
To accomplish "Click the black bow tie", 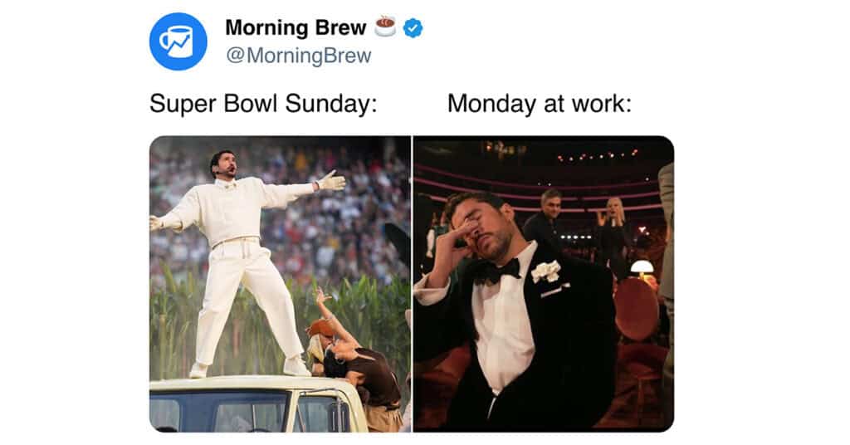I will 496,271.
